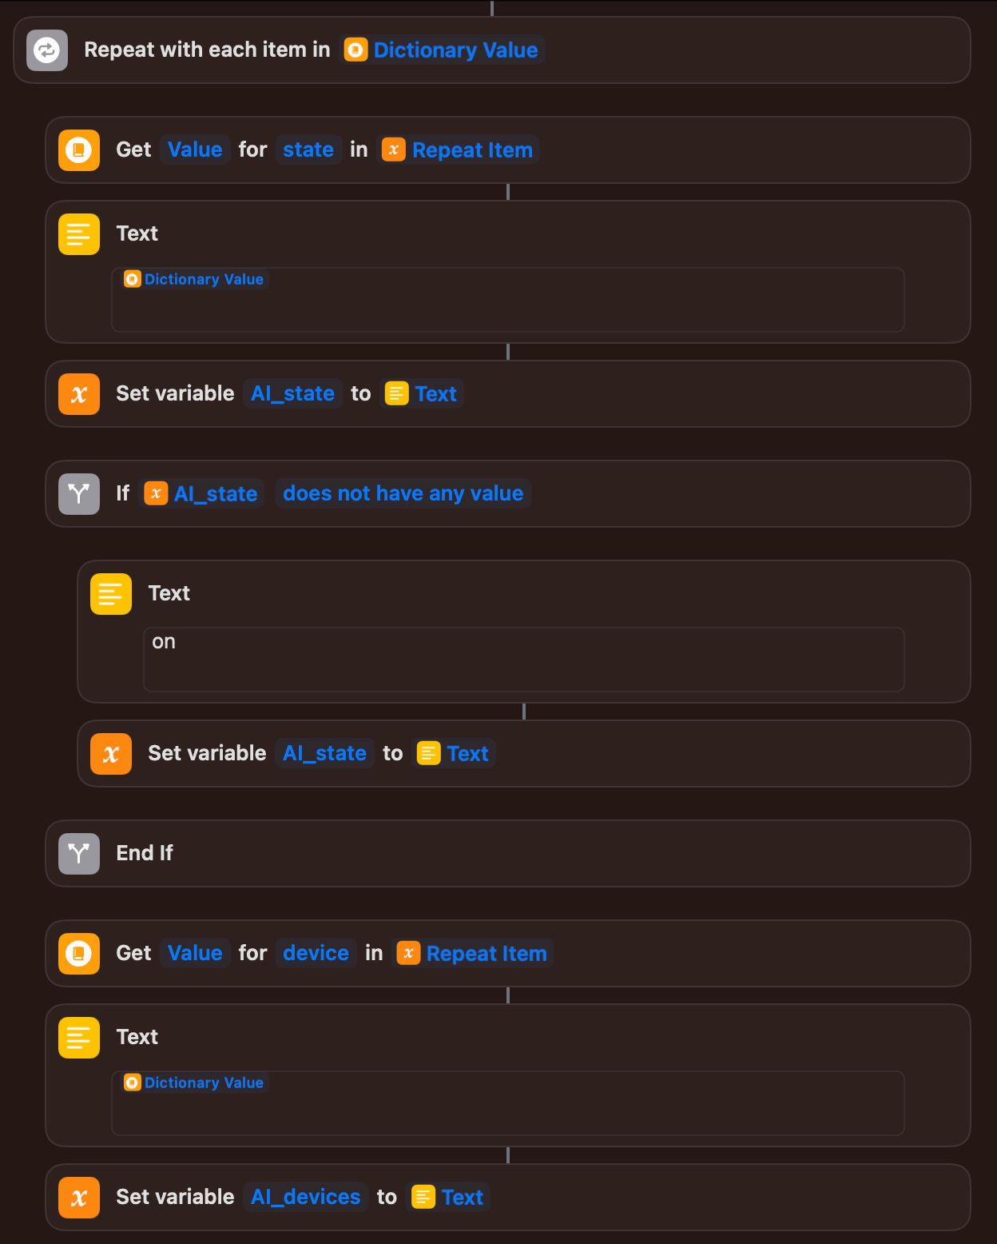Select the AI_state variable token in the If condition

click(202, 493)
